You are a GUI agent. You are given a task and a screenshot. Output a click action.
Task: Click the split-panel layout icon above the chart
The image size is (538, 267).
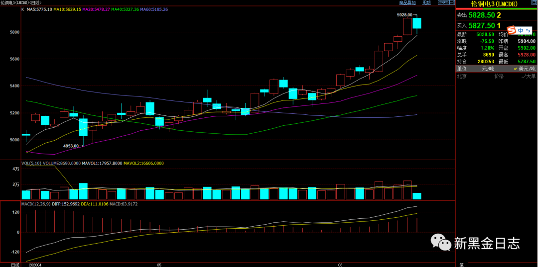(x=452, y=2)
